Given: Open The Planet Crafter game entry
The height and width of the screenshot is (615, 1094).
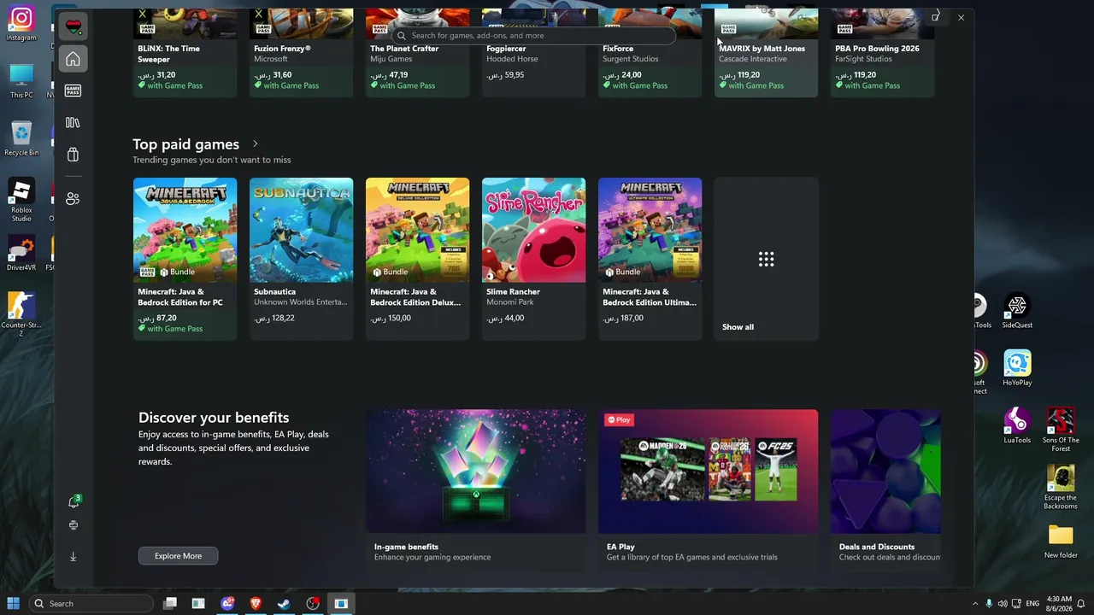Looking at the screenshot, I should [x=417, y=53].
